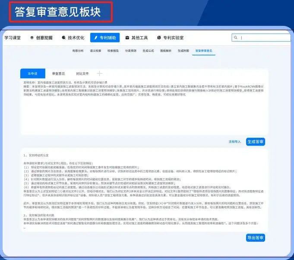The image size is (294, 260).
Task: Switch to the 分类预测 sub-tab
Action: [x=131, y=51]
